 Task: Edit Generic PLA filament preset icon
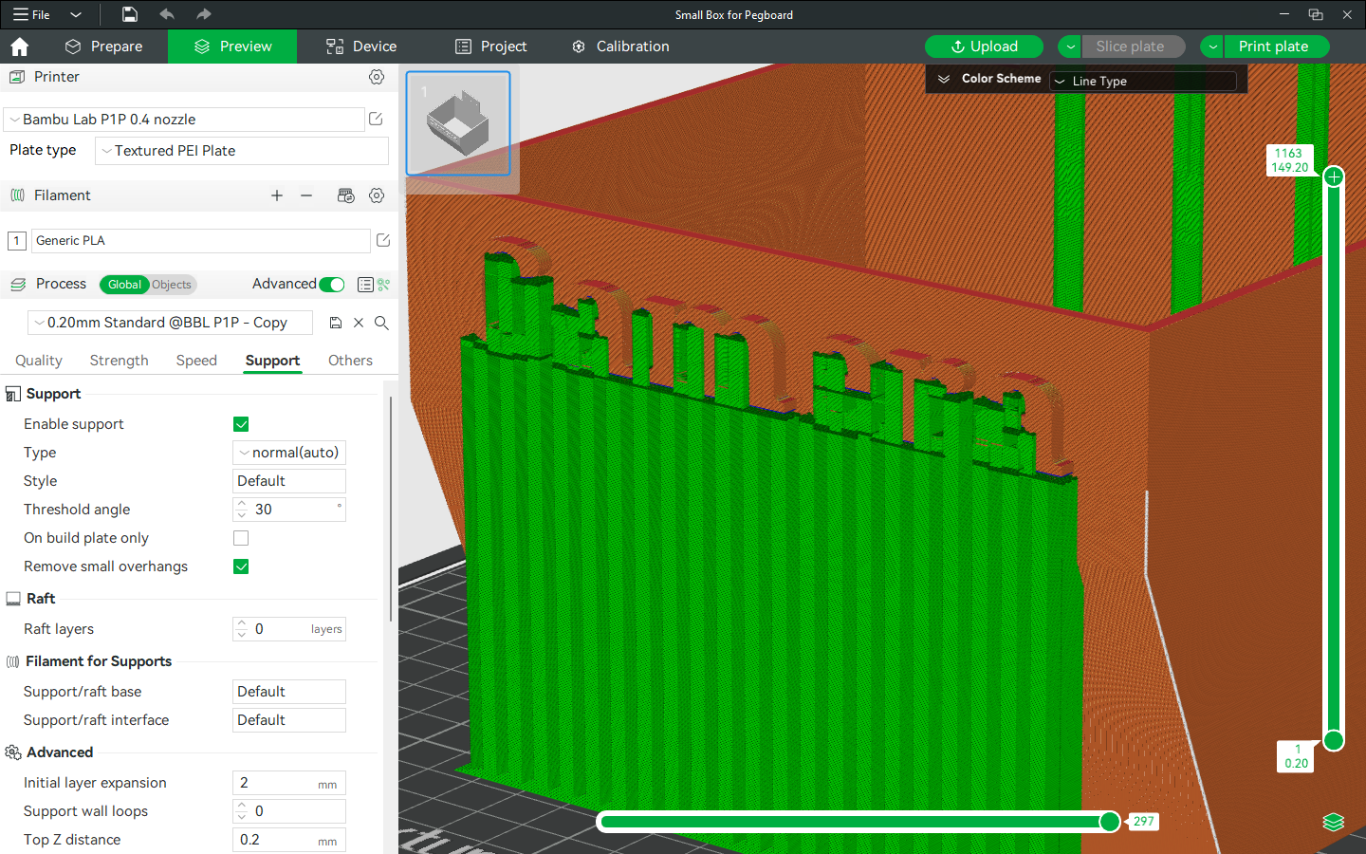click(383, 240)
